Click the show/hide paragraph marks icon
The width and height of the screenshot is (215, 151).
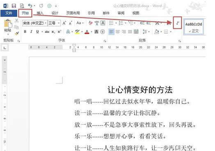(x=177, y=23)
